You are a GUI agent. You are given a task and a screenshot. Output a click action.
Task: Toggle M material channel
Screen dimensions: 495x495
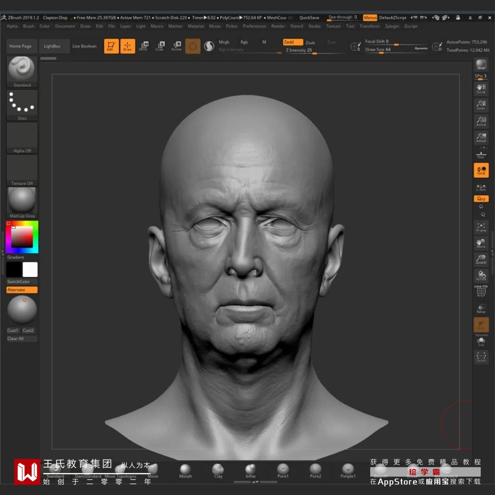point(264,42)
